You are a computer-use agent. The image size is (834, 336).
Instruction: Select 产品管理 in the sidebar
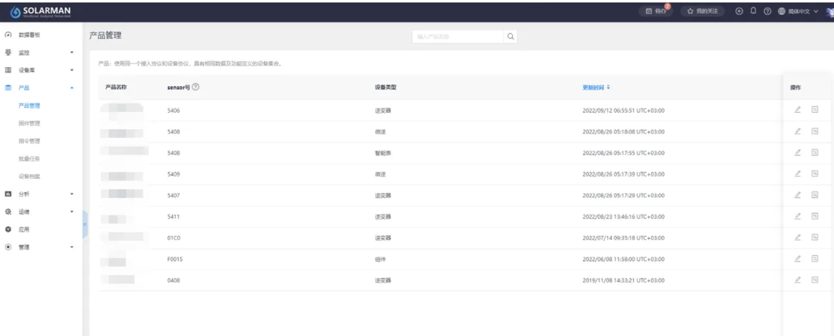[29, 105]
